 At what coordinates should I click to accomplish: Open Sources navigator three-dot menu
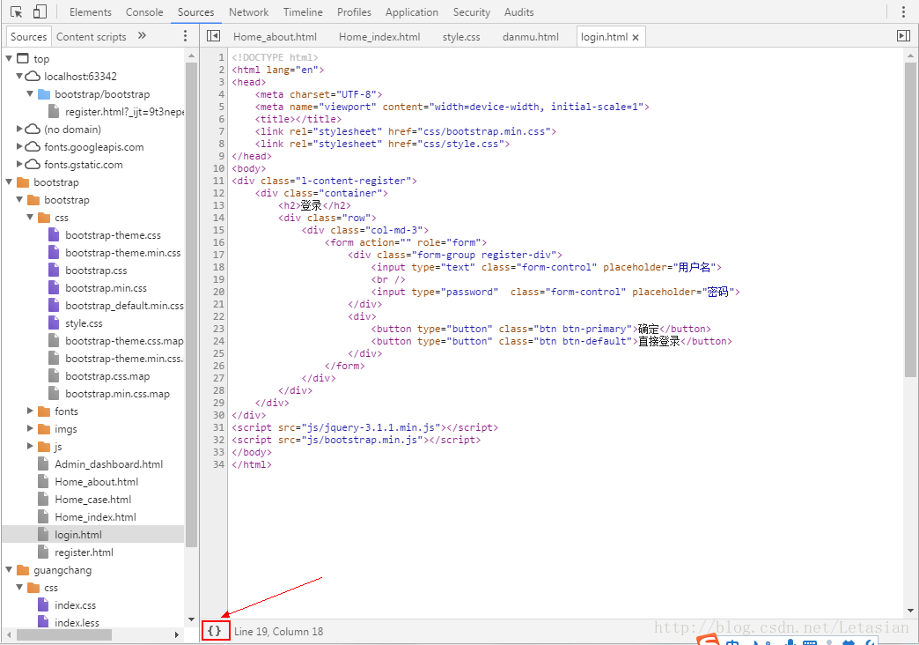coord(185,36)
